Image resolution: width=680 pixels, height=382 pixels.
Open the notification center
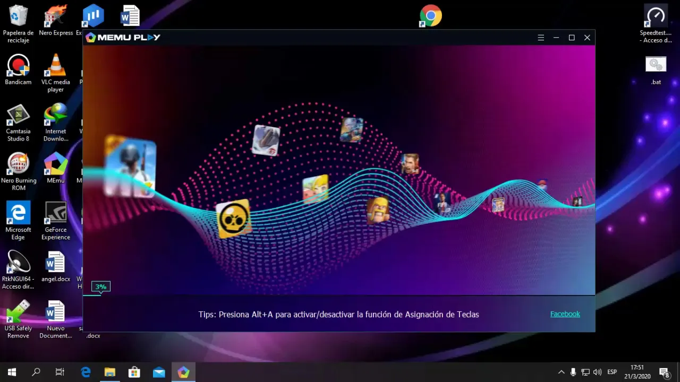coord(664,372)
